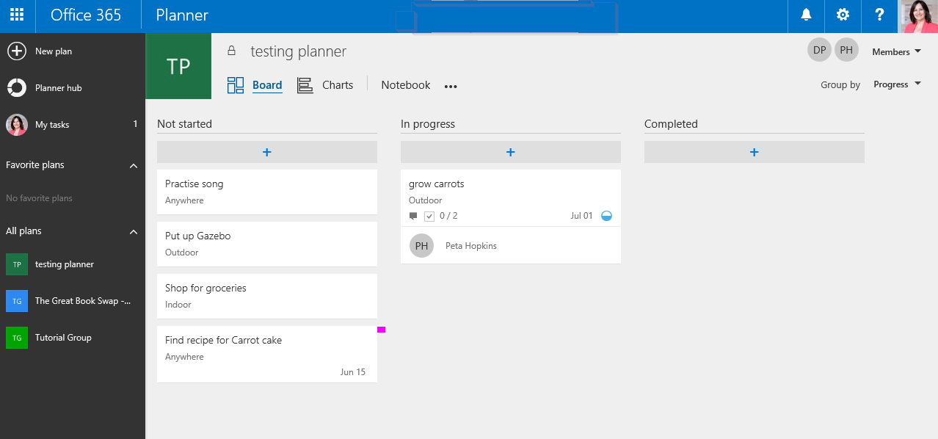938x439 pixels.
Task: Click PH member avatar on grow carrots
Action: coord(421,245)
